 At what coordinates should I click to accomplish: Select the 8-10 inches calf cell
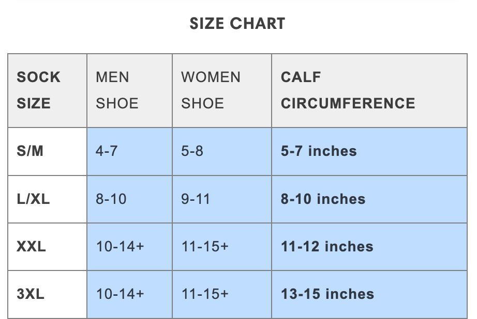coord(323,199)
